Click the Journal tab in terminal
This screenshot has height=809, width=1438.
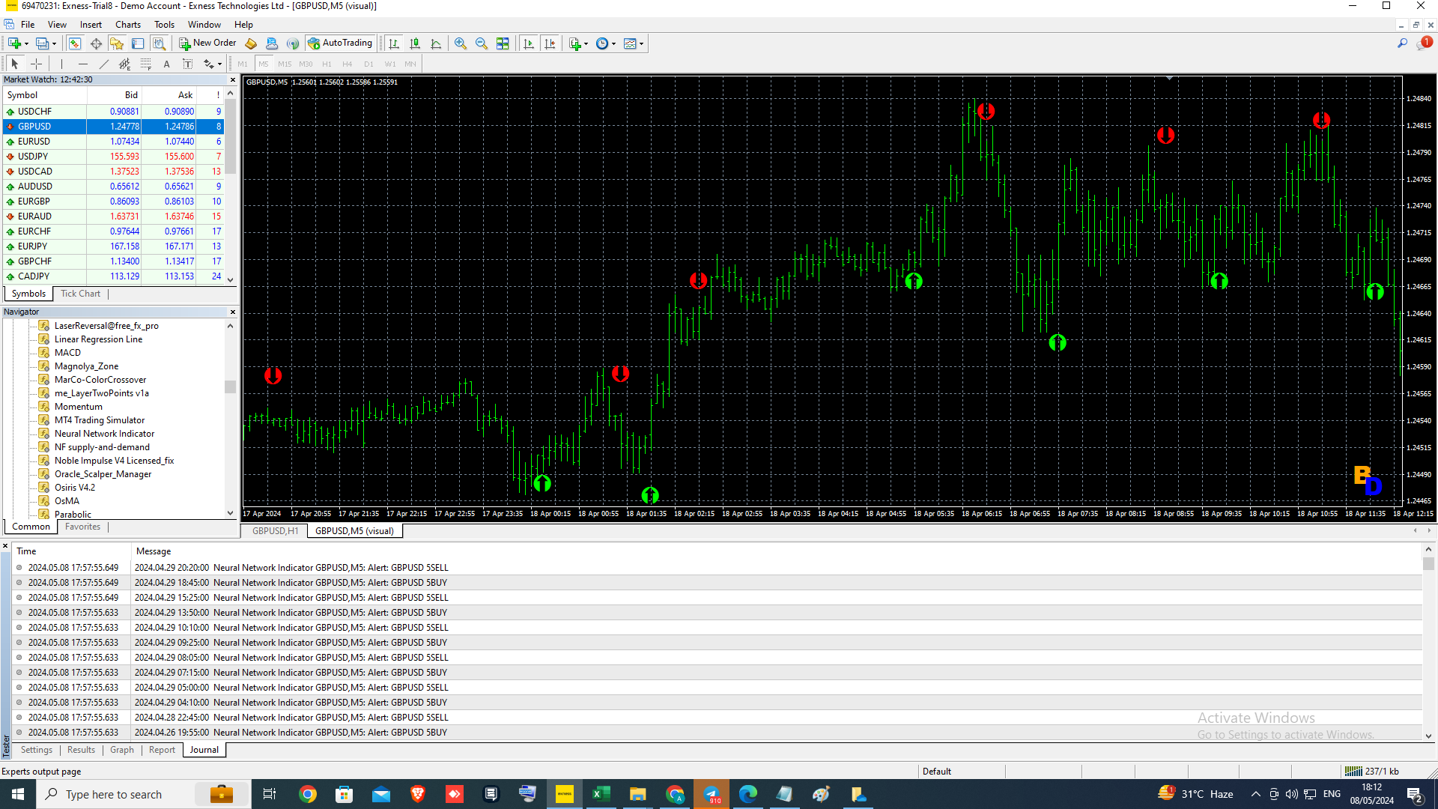pos(204,750)
